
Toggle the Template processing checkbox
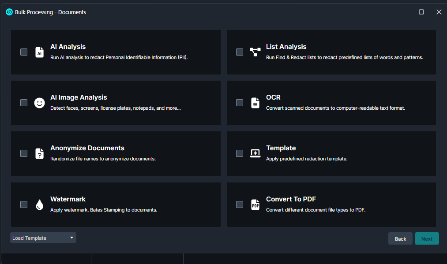240,153
